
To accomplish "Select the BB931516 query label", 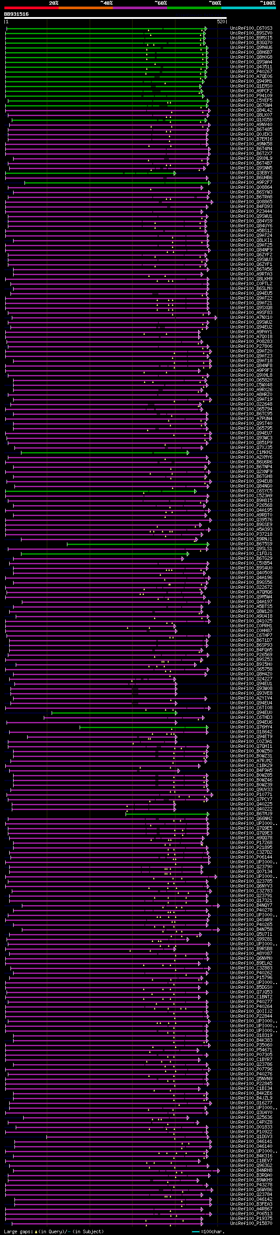I will tap(16, 14).
